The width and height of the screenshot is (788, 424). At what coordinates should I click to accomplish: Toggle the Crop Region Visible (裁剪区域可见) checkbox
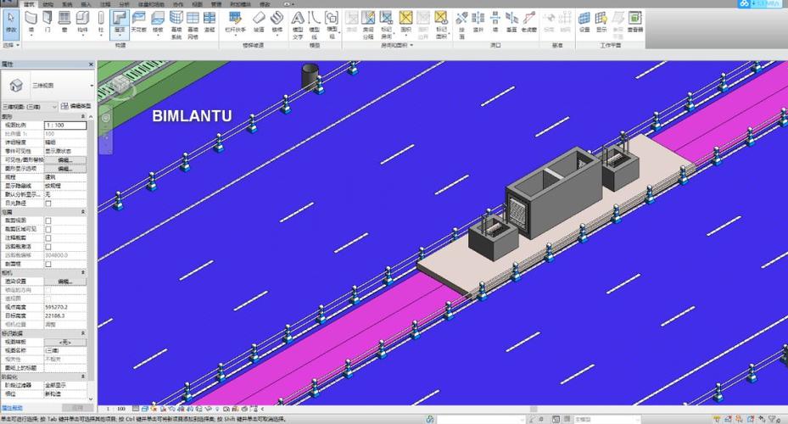48,230
